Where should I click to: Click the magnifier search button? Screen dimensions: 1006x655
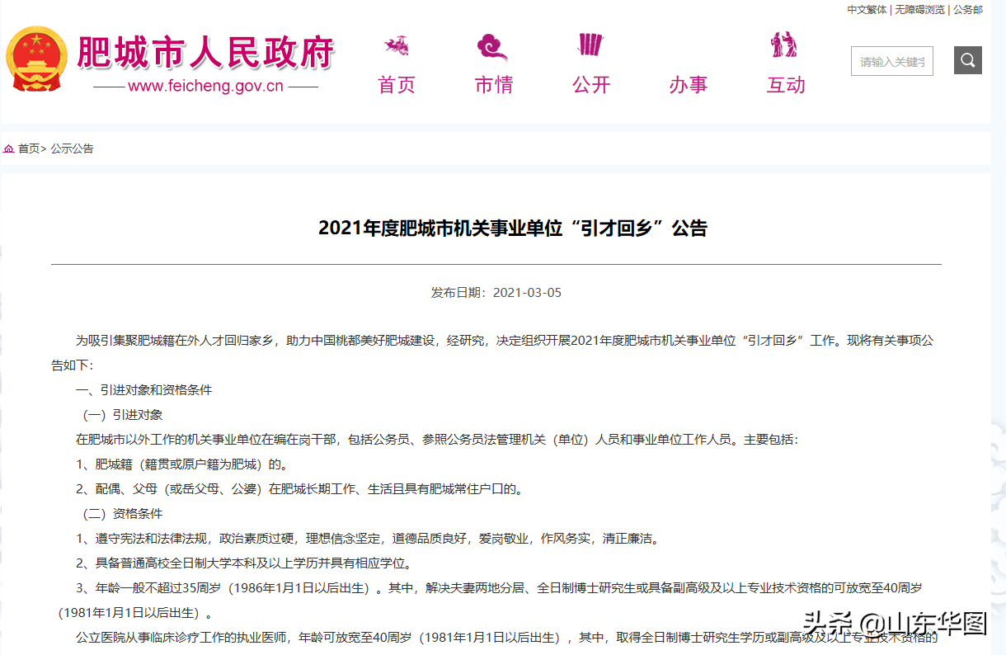pyautogui.click(x=968, y=60)
